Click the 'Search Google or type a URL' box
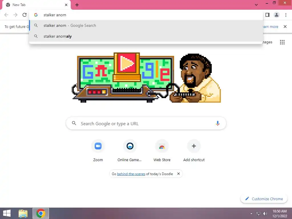Screen dimensions: 292x219 click(x=146, y=123)
